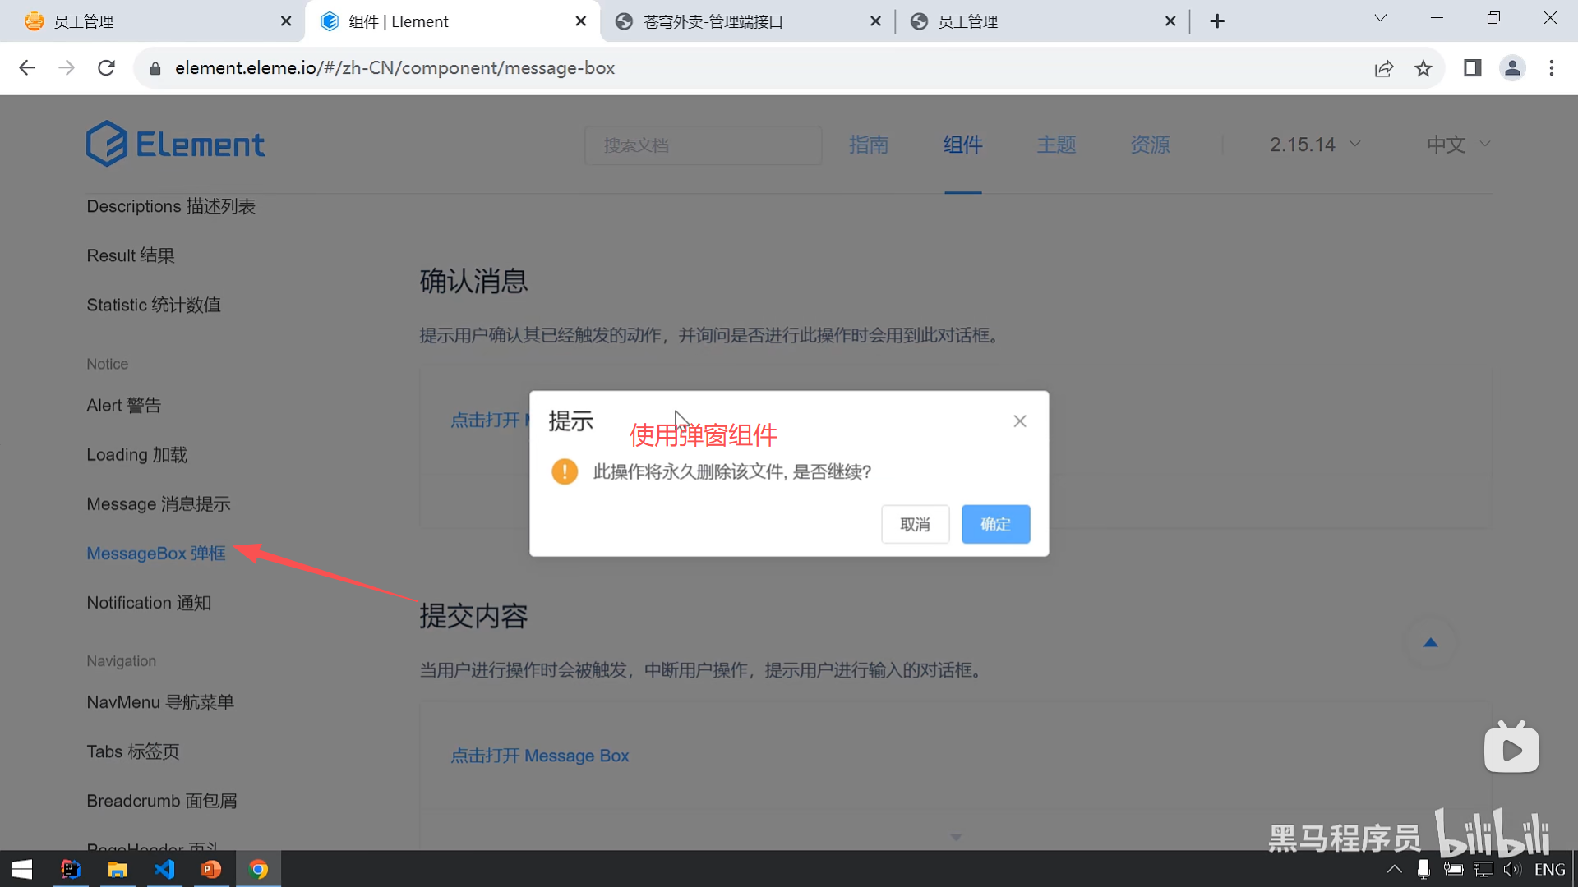
Task: Open Visual Studio Code from taskbar
Action: pos(164,869)
